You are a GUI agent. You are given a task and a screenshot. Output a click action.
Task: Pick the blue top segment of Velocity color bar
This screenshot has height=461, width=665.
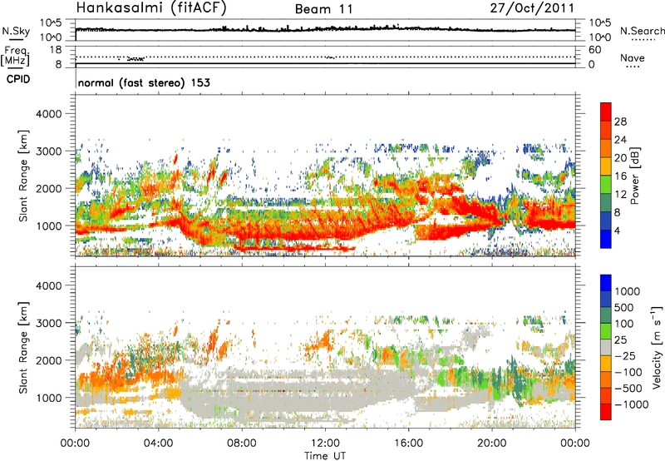tap(606, 283)
